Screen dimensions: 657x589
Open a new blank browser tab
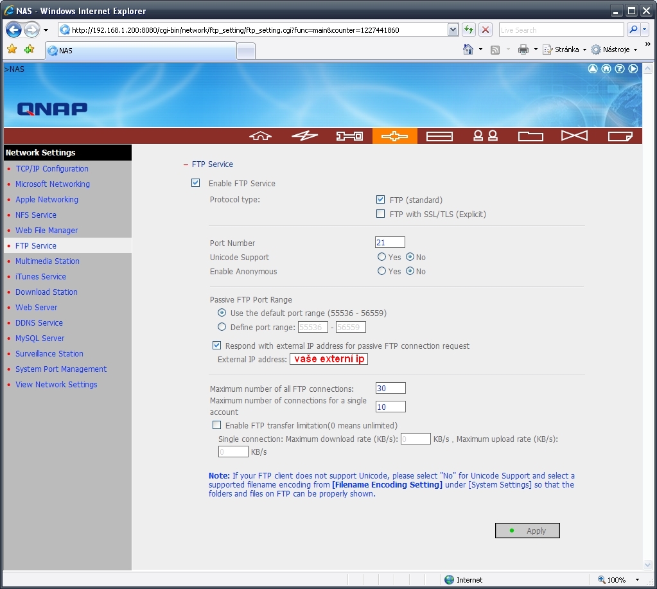246,51
